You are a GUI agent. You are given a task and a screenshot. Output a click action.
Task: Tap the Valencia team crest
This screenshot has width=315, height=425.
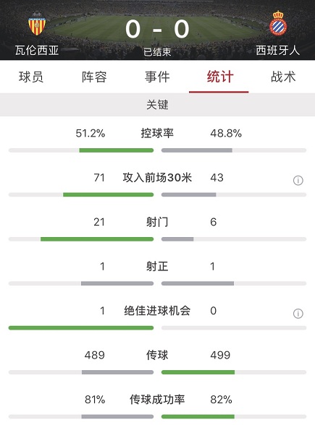click(x=37, y=24)
